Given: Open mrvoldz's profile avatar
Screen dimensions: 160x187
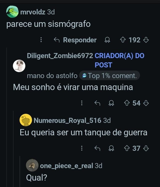Looking at the screenshot, I should coord(12,11).
